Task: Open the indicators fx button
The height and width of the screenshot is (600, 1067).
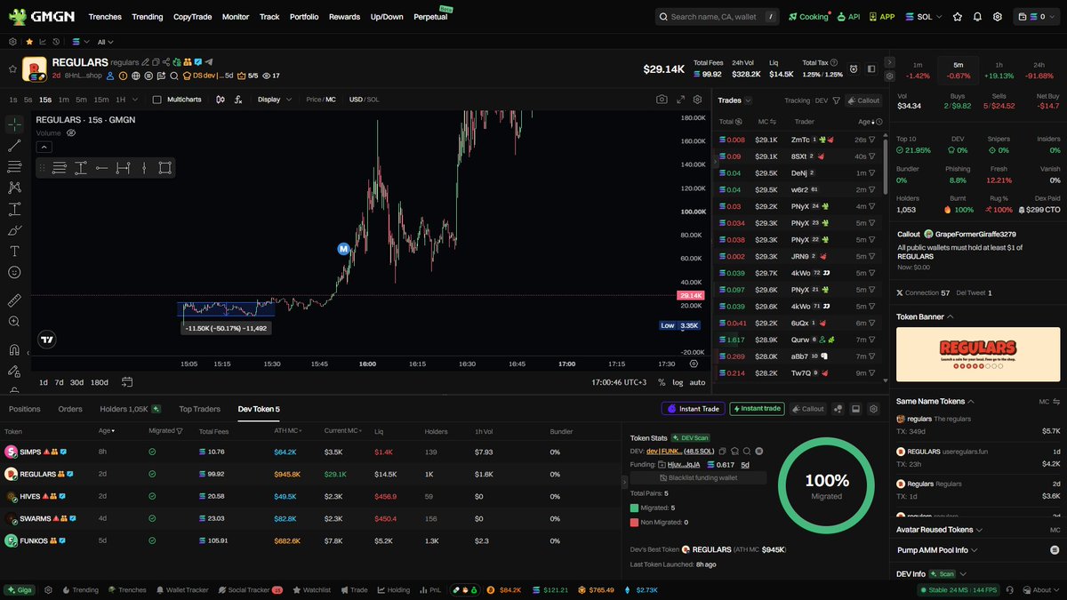Action: click(x=238, y=100)
